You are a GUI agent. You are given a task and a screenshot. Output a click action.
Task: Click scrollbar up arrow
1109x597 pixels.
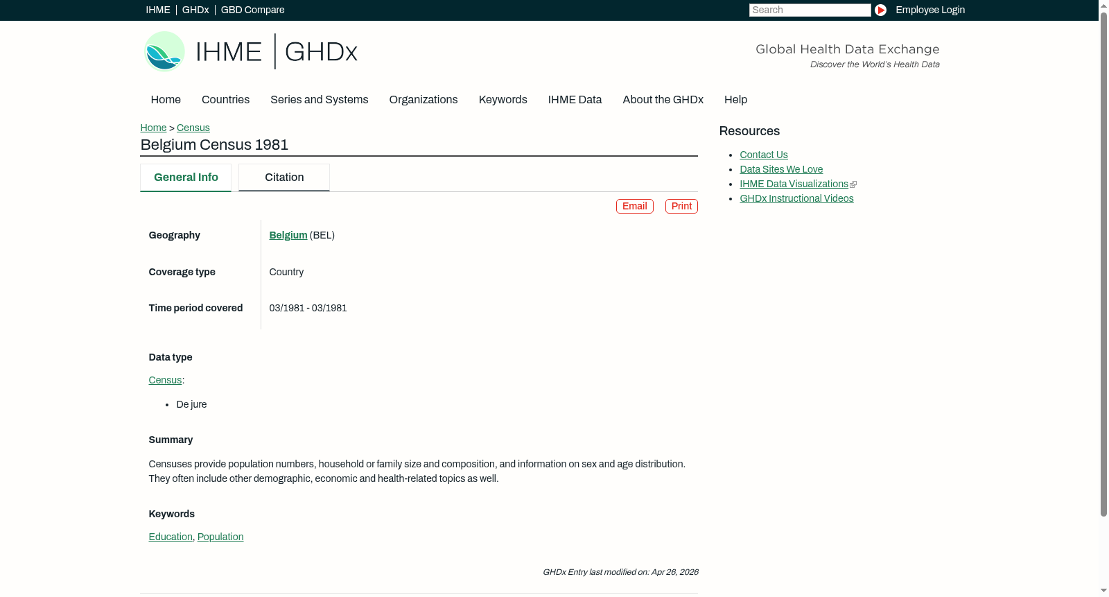coord(1103,5)
